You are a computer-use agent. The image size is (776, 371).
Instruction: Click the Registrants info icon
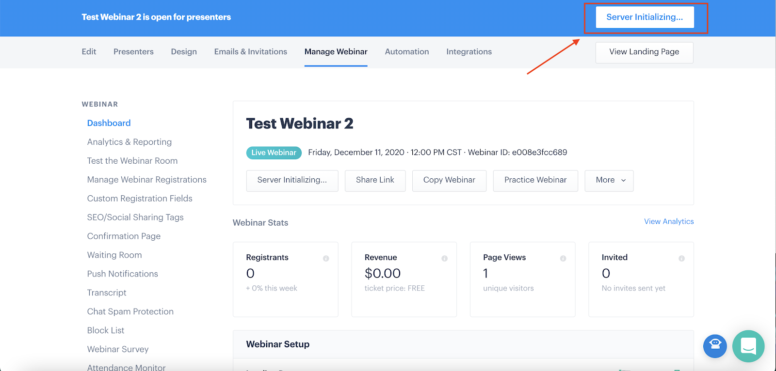pos(326,259)
